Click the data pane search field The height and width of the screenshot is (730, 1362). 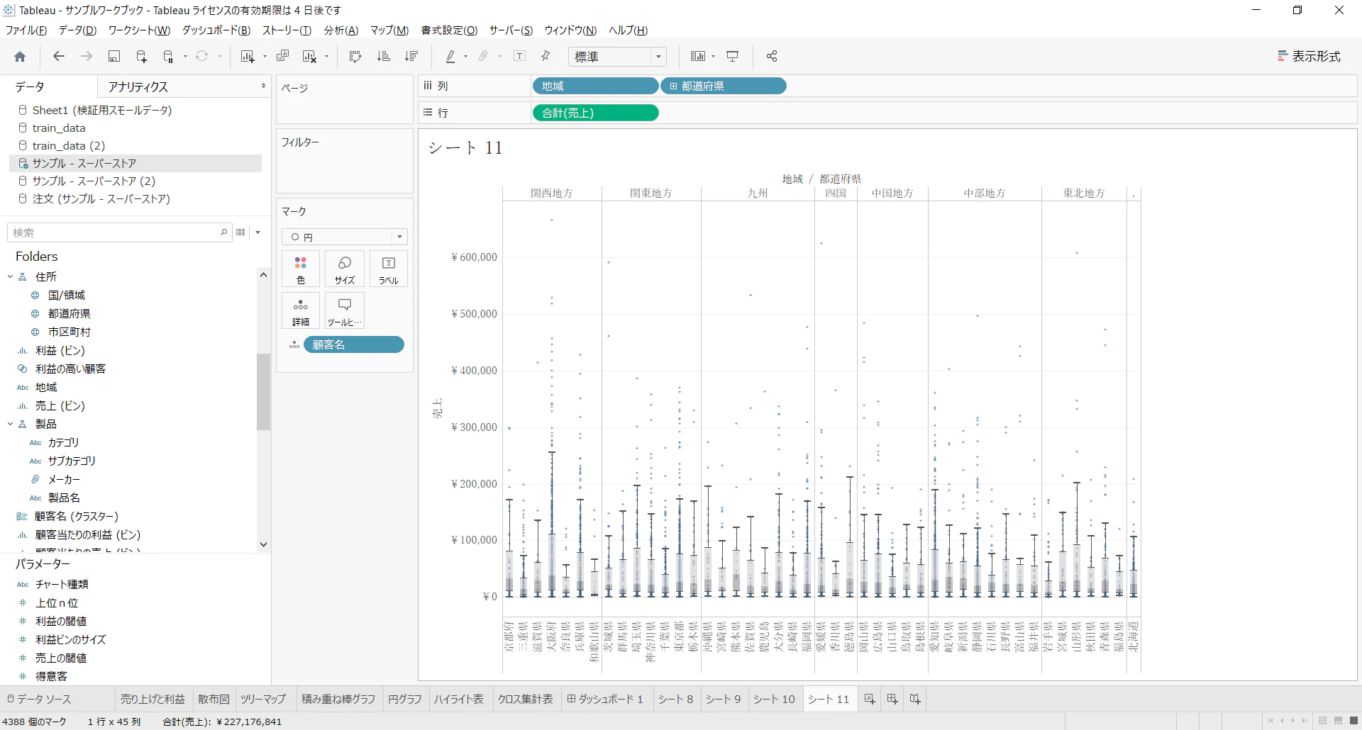click(119, 232)
